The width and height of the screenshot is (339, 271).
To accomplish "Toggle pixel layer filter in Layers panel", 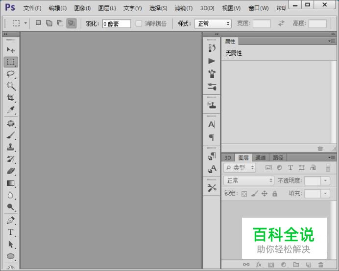I will (x=268, y=168).
